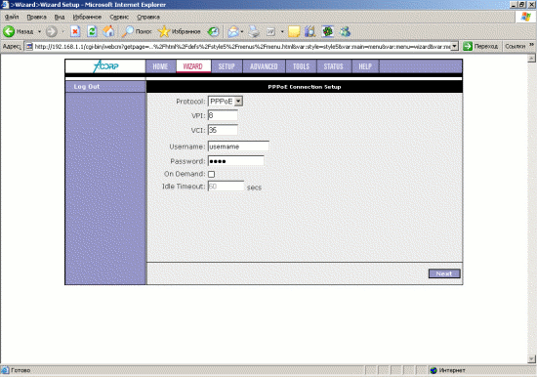Click into the Username input field
The image size is (537, 377).
[238, 147]
